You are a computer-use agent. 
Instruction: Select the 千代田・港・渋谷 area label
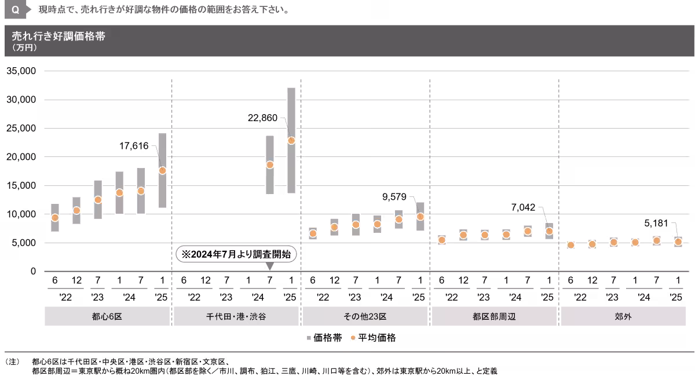click(236, 317)
